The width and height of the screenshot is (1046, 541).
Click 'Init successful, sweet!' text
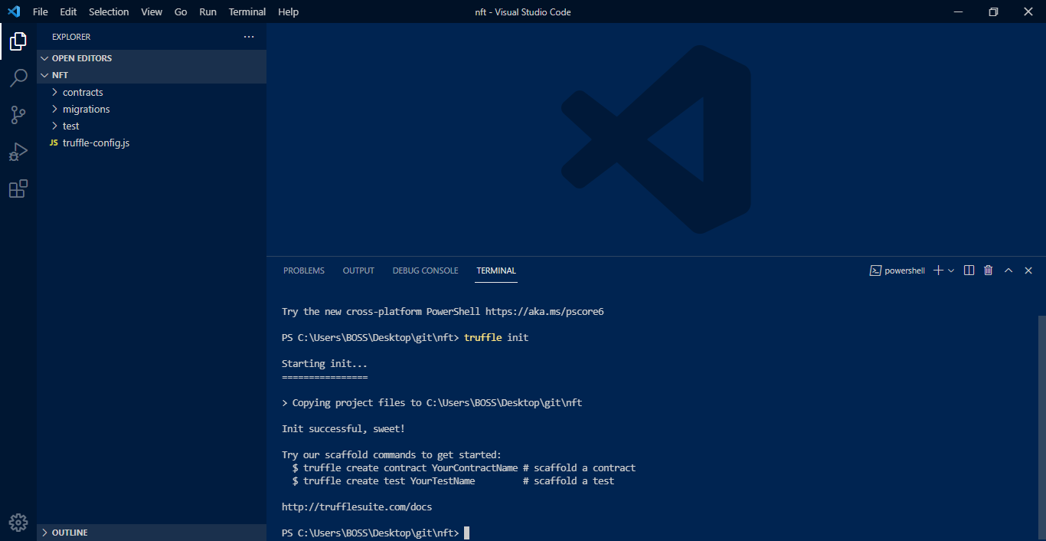coord(343,429)
